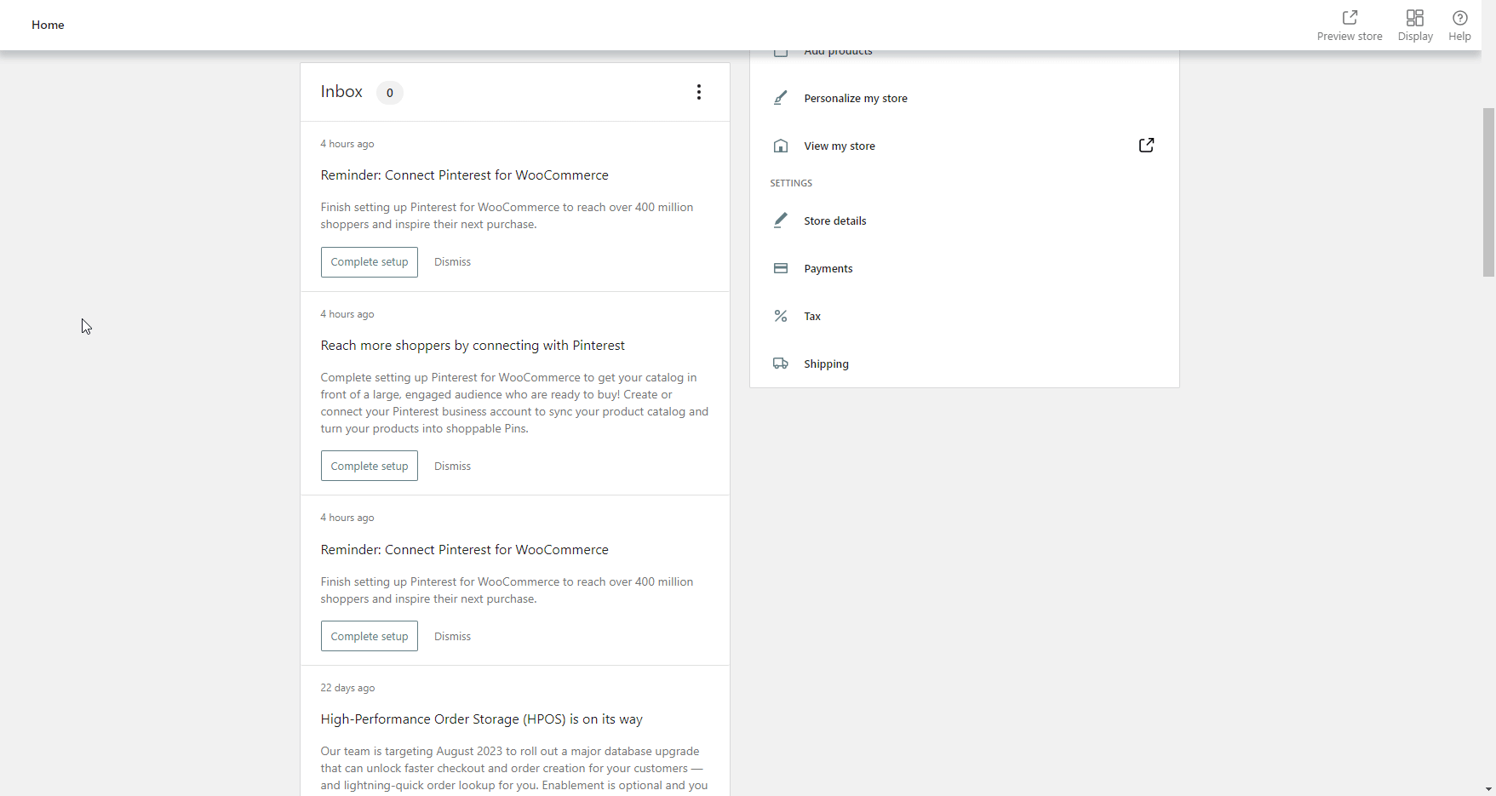Click the Tax percent icon
Screen dimensions: 1496x796
pos(781,316)
